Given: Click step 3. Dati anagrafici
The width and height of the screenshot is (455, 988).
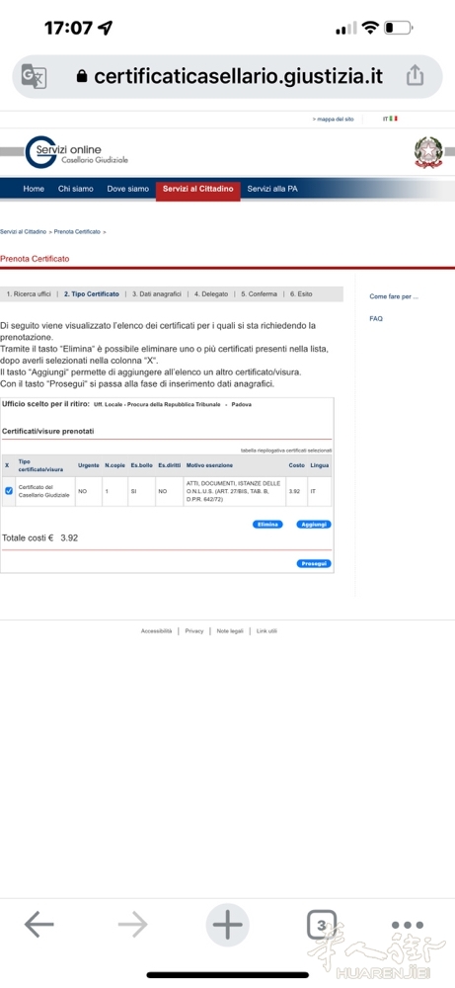Looking at the screenshot, I should click(157, 294).
